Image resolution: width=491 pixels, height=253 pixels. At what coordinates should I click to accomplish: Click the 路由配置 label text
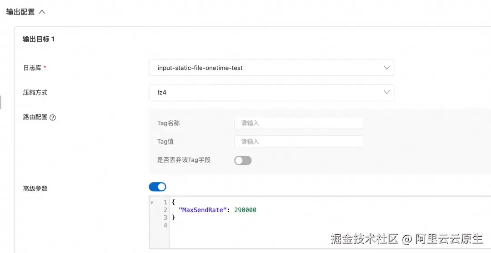coord(35,117)
